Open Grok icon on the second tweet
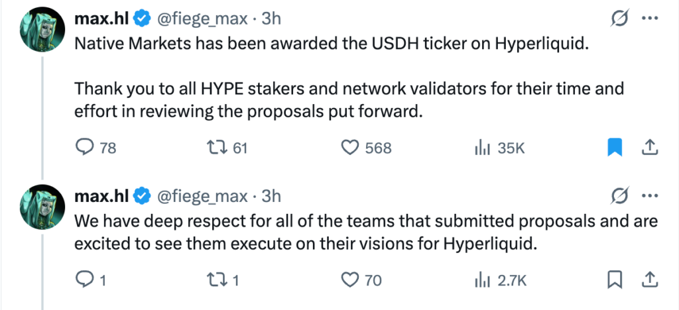 (x=619, y=196)
